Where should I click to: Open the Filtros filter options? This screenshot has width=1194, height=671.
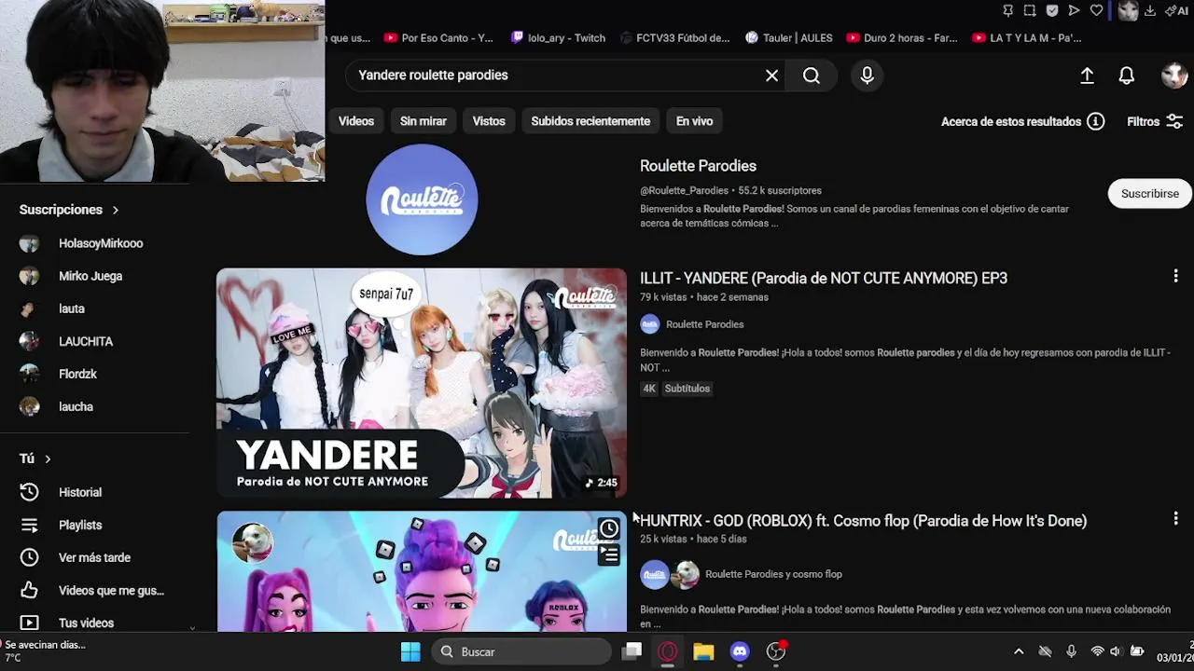[x=1155, y=121]
